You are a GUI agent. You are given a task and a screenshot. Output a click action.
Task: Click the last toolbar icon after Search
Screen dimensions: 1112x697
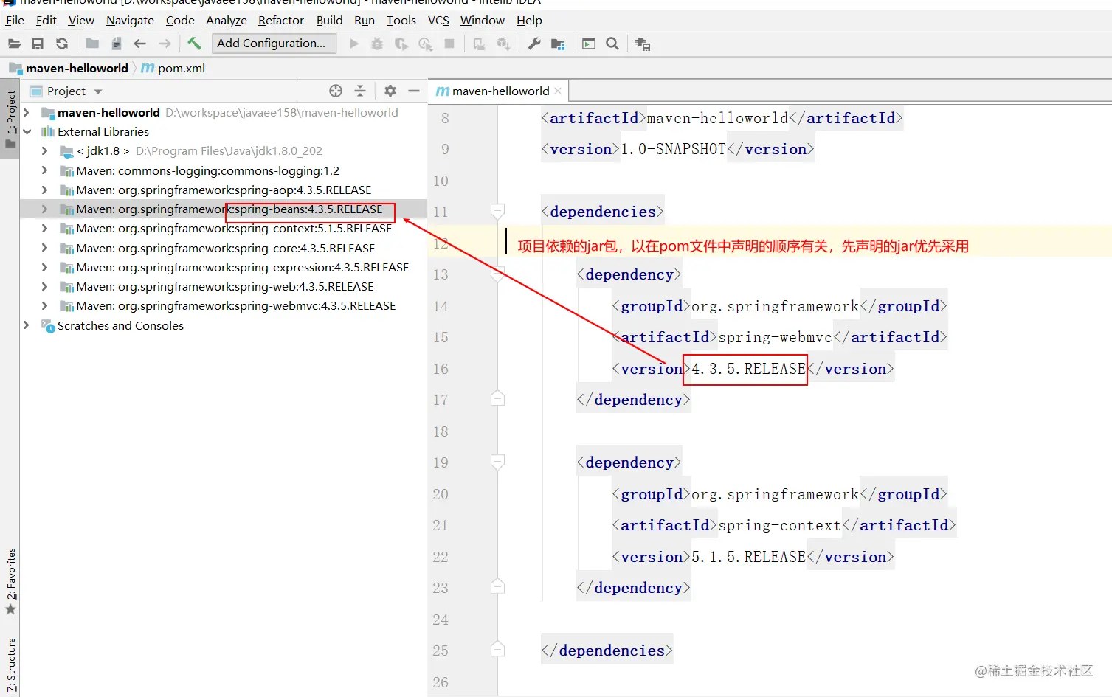pos(643,44)
